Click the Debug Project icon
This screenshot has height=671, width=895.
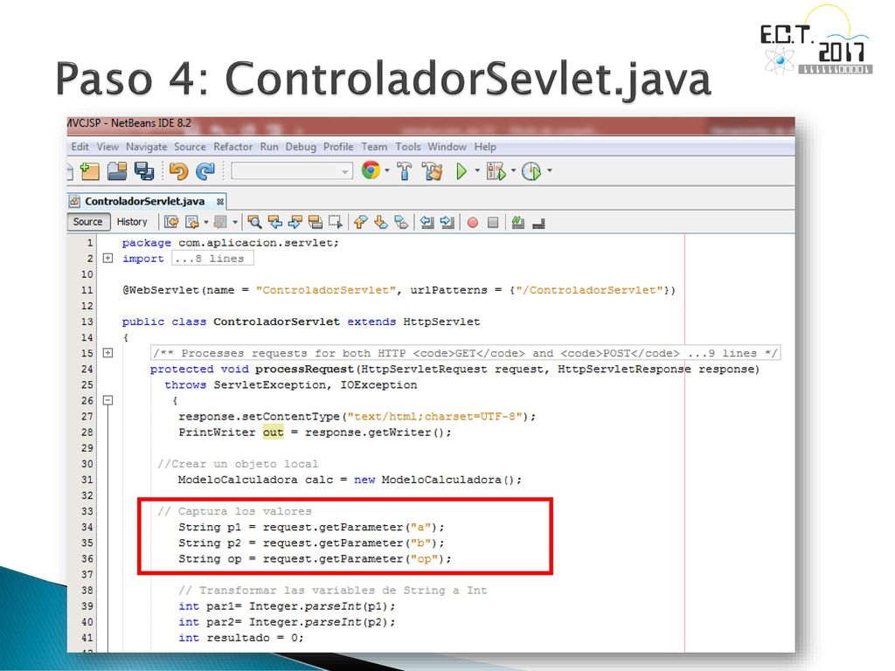tap(496, 170)
